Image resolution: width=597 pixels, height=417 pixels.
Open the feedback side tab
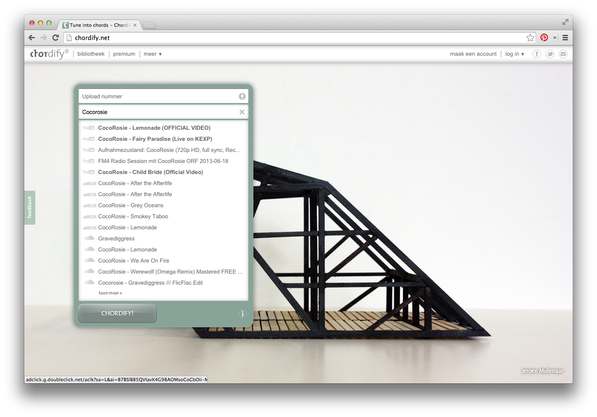30,207
